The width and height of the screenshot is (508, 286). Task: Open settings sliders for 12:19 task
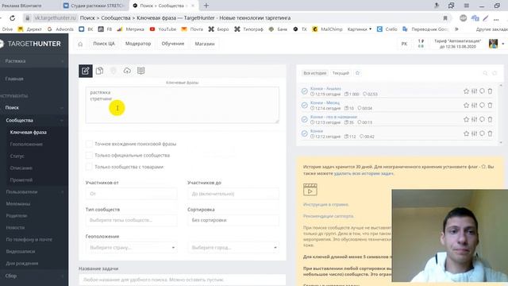[475, 91]
